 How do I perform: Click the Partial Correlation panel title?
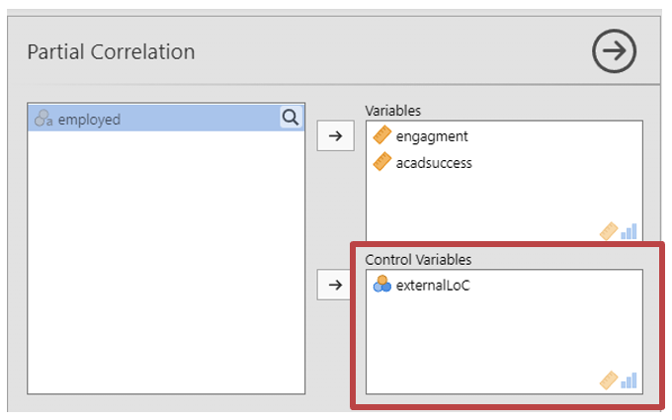[x=111, y=52]
